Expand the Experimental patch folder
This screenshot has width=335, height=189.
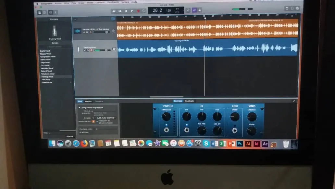[71, 82]
